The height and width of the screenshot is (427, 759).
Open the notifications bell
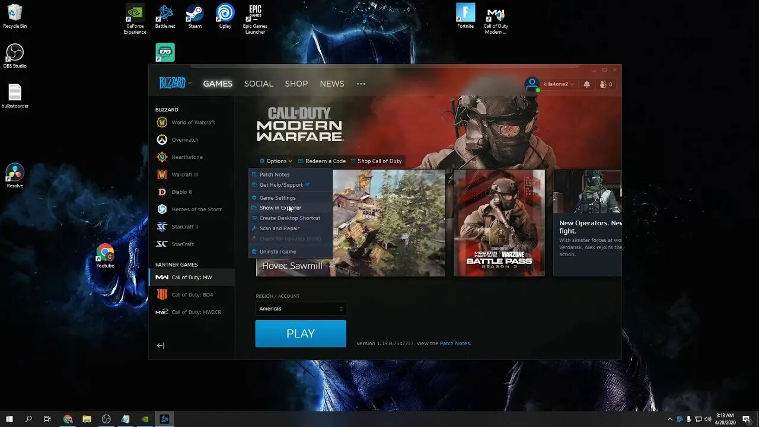(586, 84)
